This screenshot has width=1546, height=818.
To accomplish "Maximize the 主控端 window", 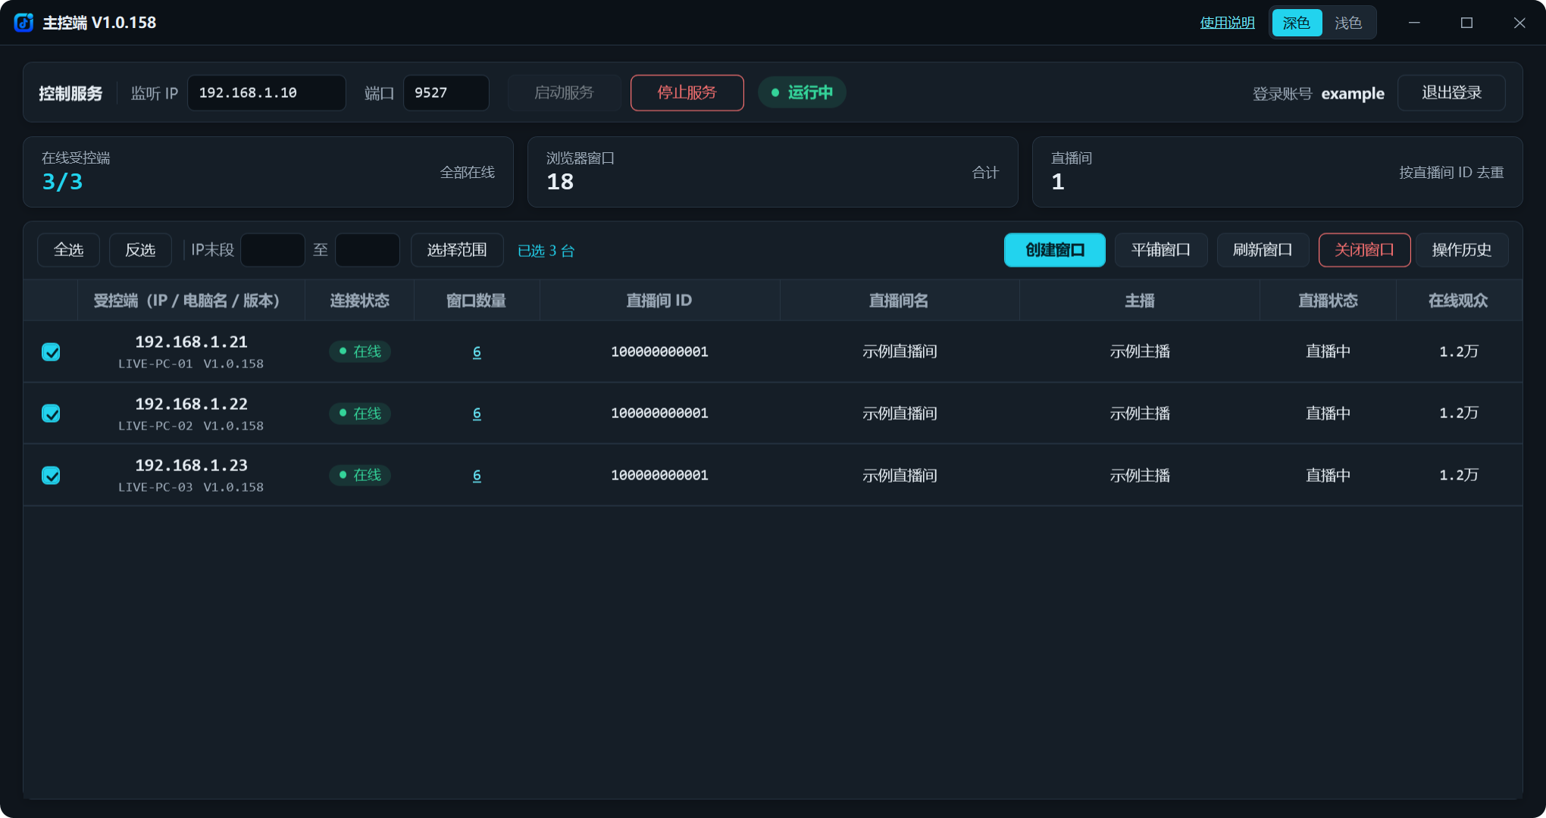I will tap(1467, 23).
